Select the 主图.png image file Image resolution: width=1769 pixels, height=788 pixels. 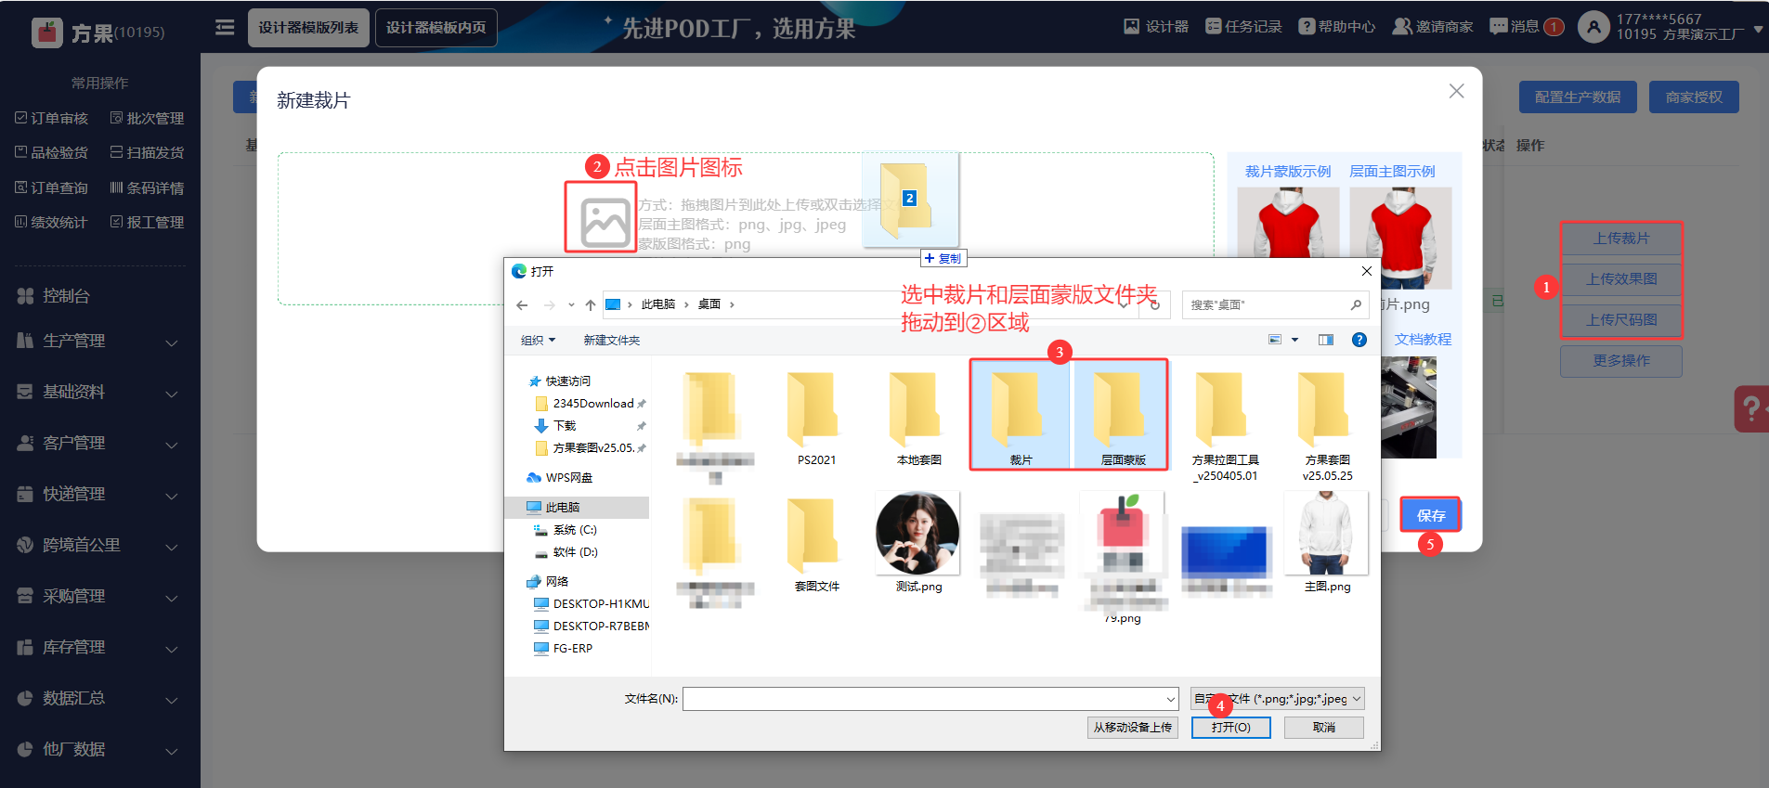1327,543
